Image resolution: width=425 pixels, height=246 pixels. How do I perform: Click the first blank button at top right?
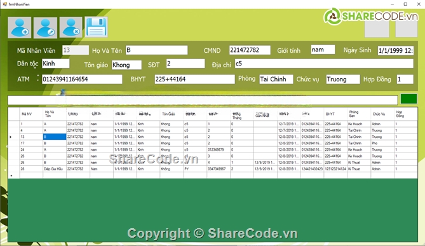pyautogui.click(x=377, y=29)
